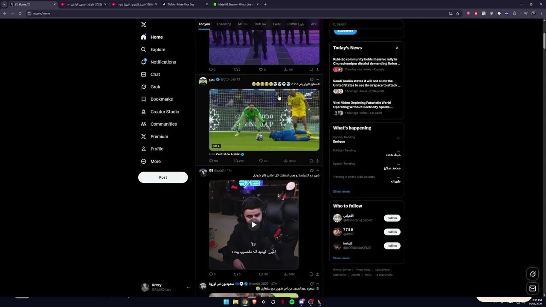Screen dimensions: 546x307
Task: Switch to the Following tab
Action: coord(224,24)
